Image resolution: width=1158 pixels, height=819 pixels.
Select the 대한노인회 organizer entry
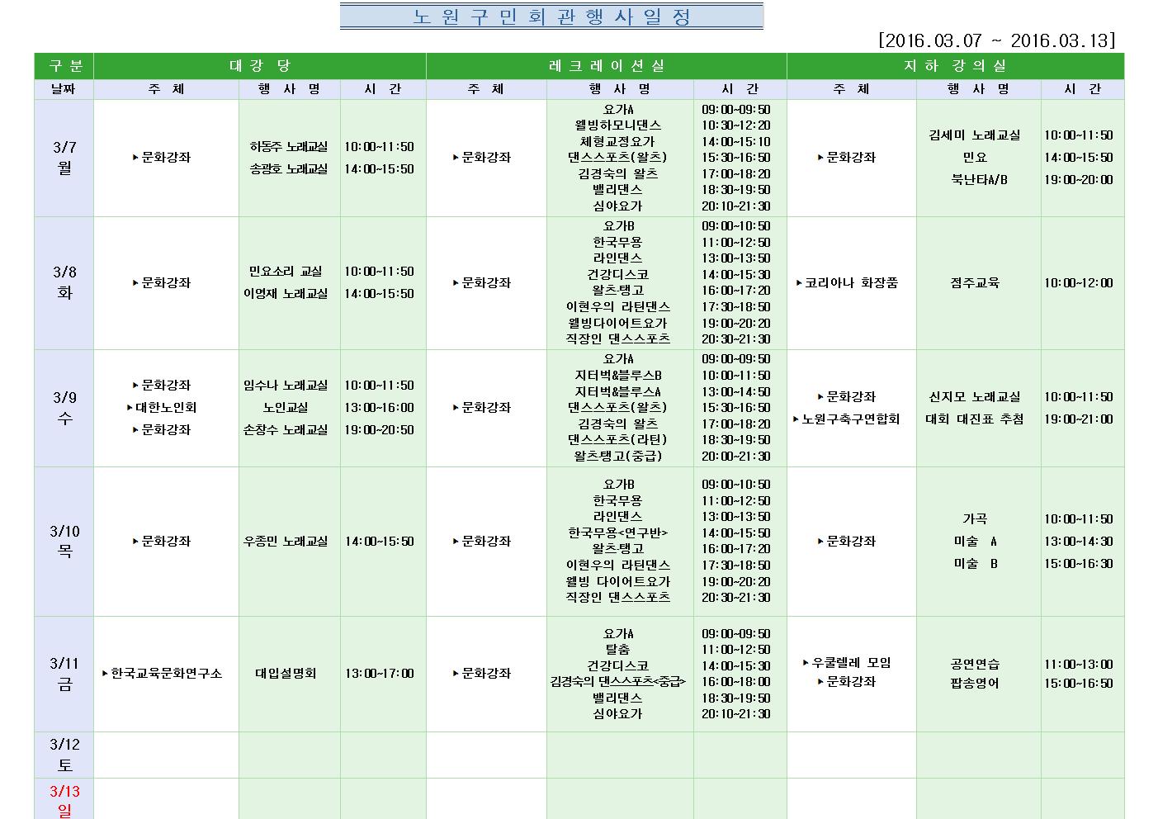click(165, 408)
